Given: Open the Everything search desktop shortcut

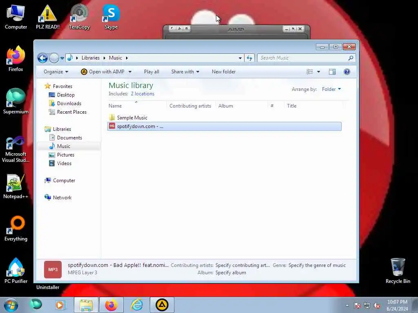Looking at the screenshot, I should 16,229.
